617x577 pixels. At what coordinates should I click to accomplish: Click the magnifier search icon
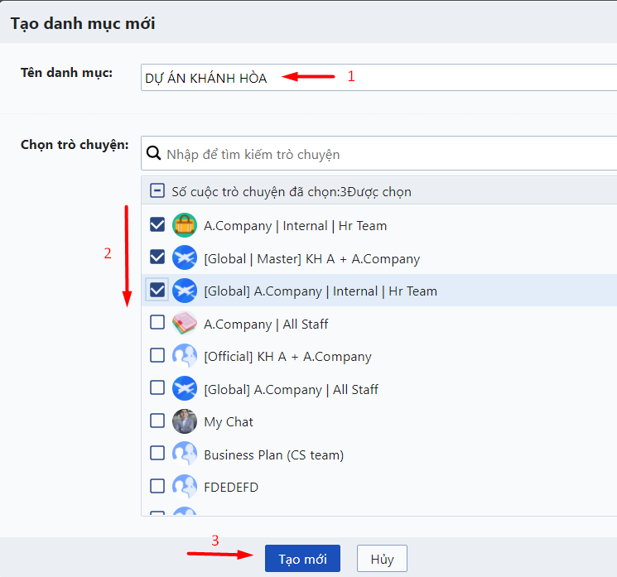point(153,153)
